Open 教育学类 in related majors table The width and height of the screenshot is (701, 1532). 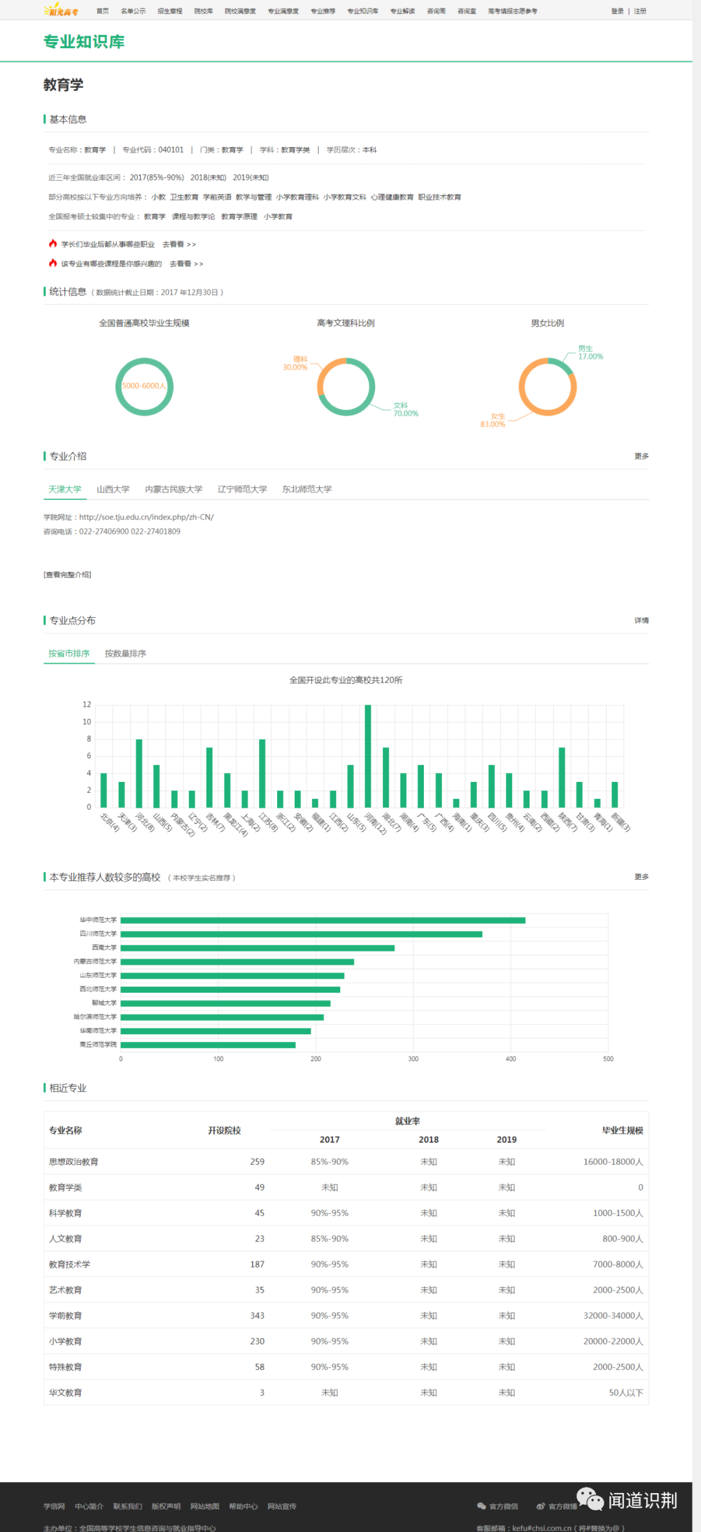[65, 1187]
